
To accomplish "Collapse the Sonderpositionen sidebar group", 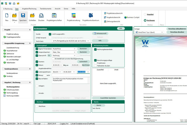I will click(x=30, y=69).
